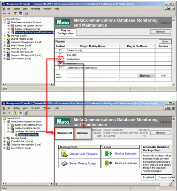This screenshot has height=191, width=177.
Task: Expand highlighted Database Monitoring and Maintenance node
Action: click(x=9, y=32)
